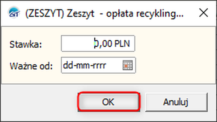Click empty beige panel beside Stawka field
This screenshot has height=122, width=217.
click(x=174, y=44)
